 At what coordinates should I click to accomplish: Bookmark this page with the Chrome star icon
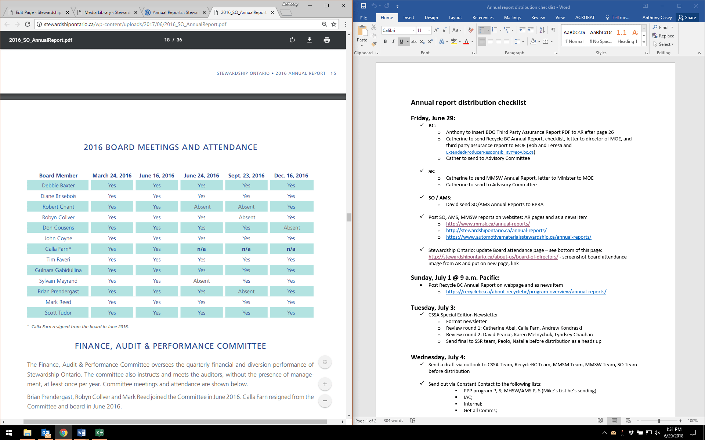click(334, 24)
